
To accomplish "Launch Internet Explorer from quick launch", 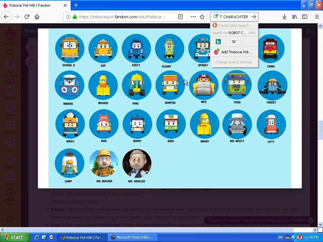I will [37, 237].
